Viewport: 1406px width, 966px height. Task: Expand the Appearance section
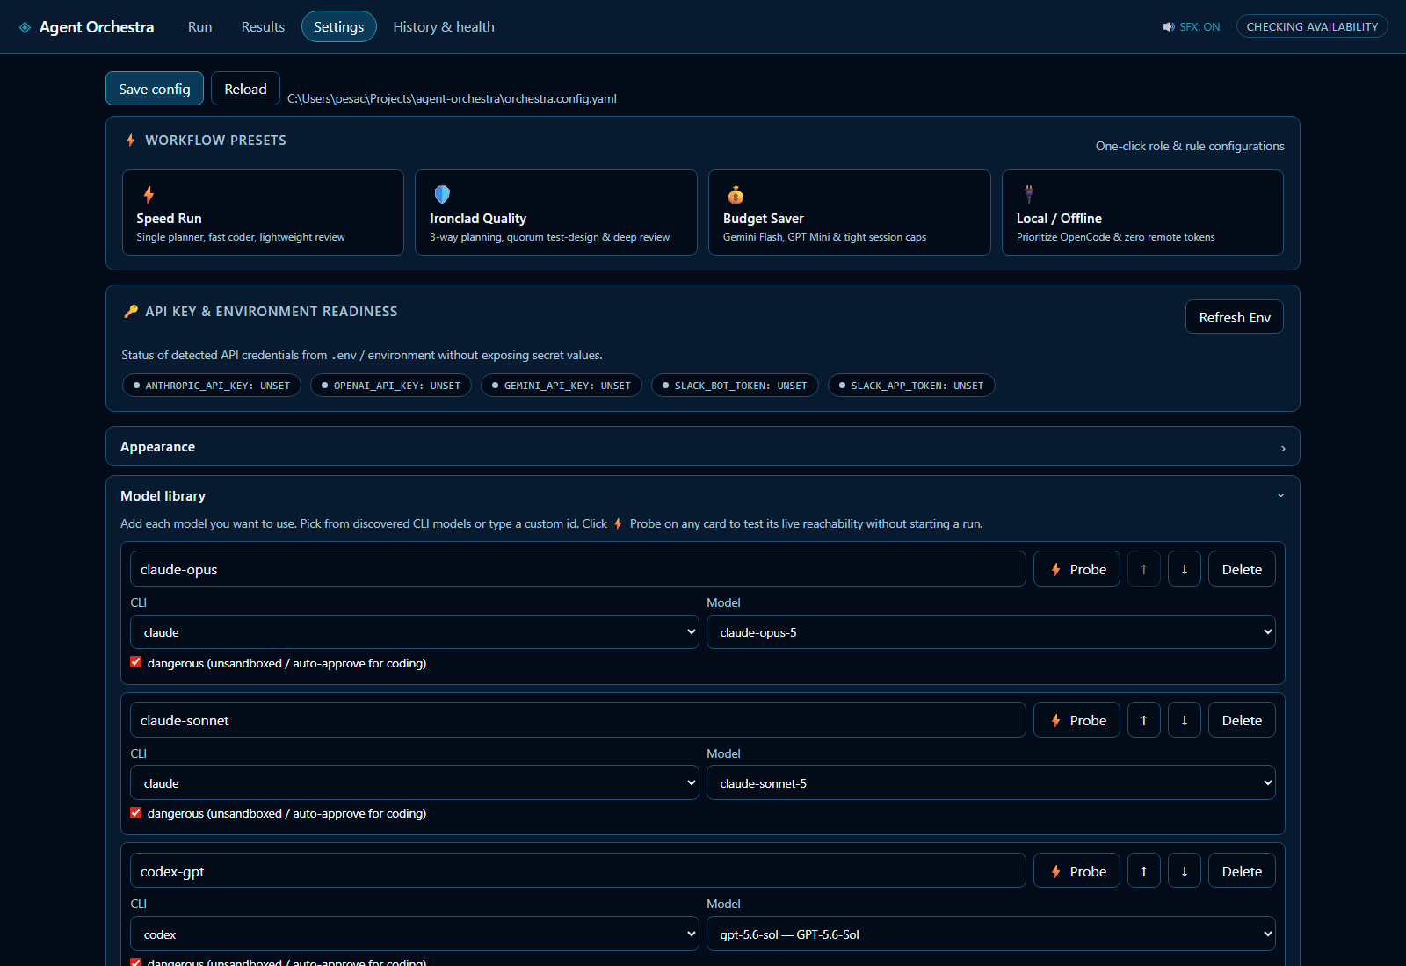click(703, 446)
